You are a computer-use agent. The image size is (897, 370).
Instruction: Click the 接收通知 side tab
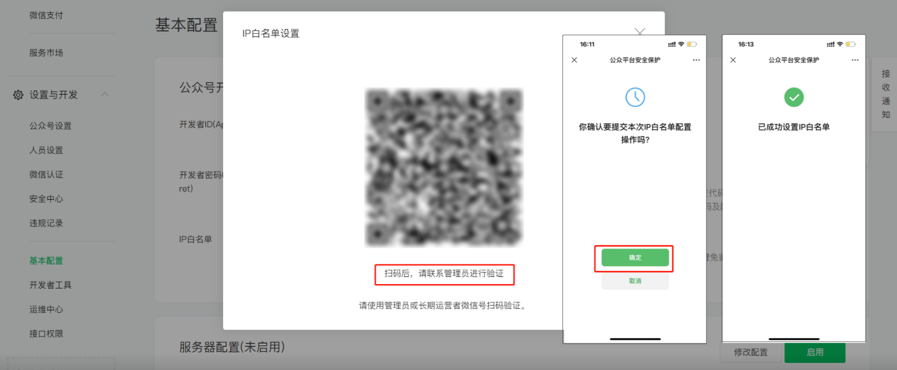pyautogui.click(x=885, y=94)
